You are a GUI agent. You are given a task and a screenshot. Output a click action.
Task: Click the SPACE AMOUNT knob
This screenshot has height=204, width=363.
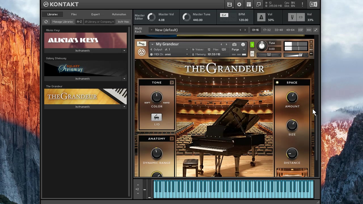pyautogui.click(x=292, y=97)
